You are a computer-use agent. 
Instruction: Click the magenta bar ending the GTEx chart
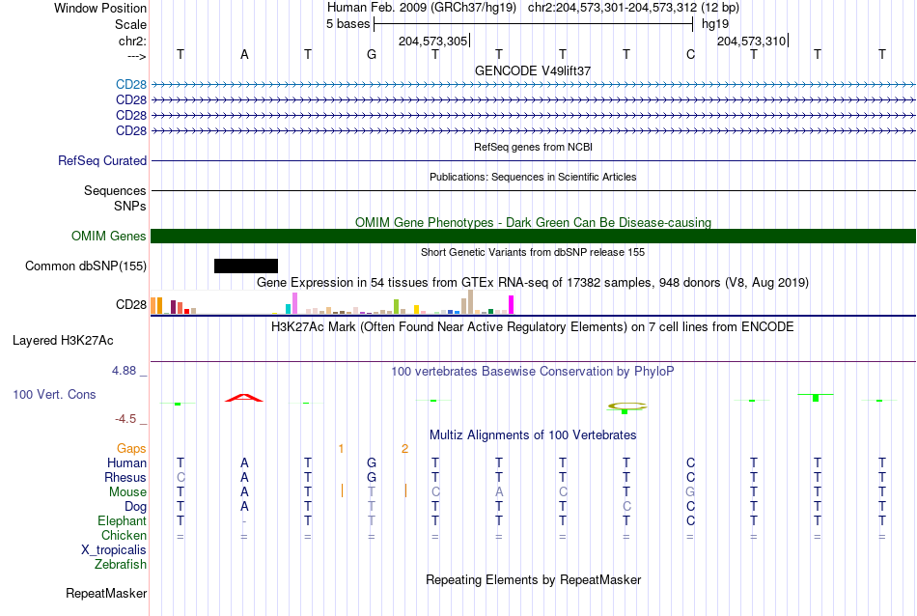click(512, 305)
